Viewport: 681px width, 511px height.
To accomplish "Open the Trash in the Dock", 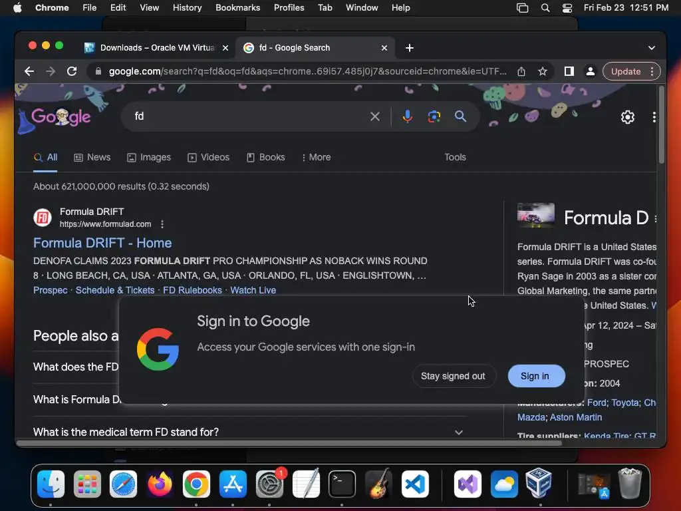I will tap(630, 483).
